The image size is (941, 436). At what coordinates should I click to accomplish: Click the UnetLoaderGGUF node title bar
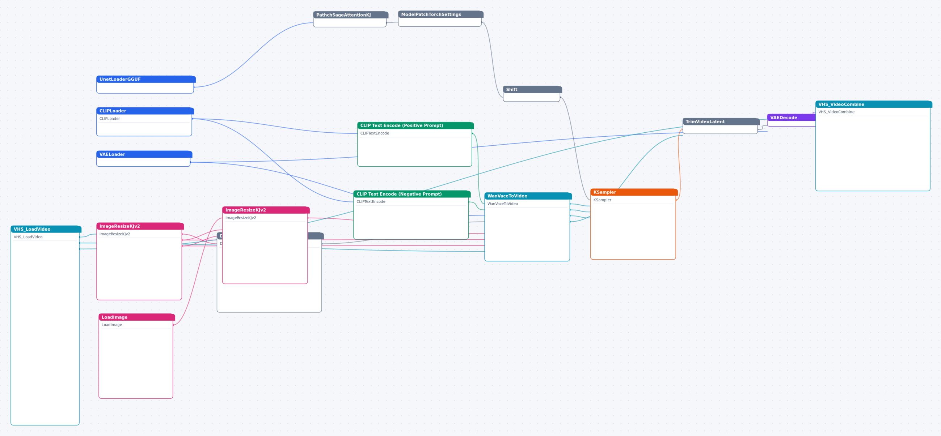pos(146,79)
